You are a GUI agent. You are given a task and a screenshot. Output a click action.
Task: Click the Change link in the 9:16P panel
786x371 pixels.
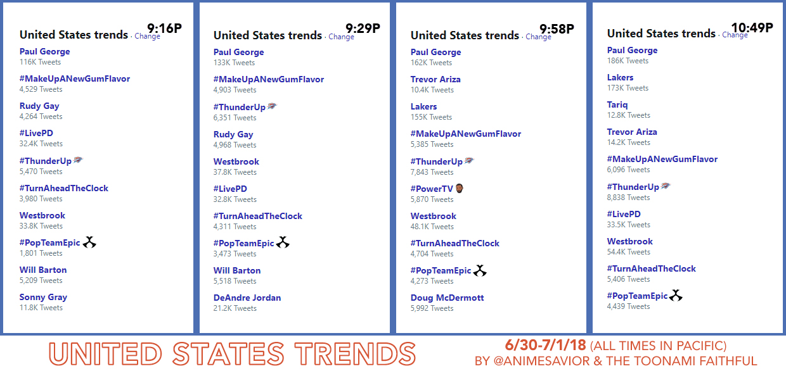point(148,37)
